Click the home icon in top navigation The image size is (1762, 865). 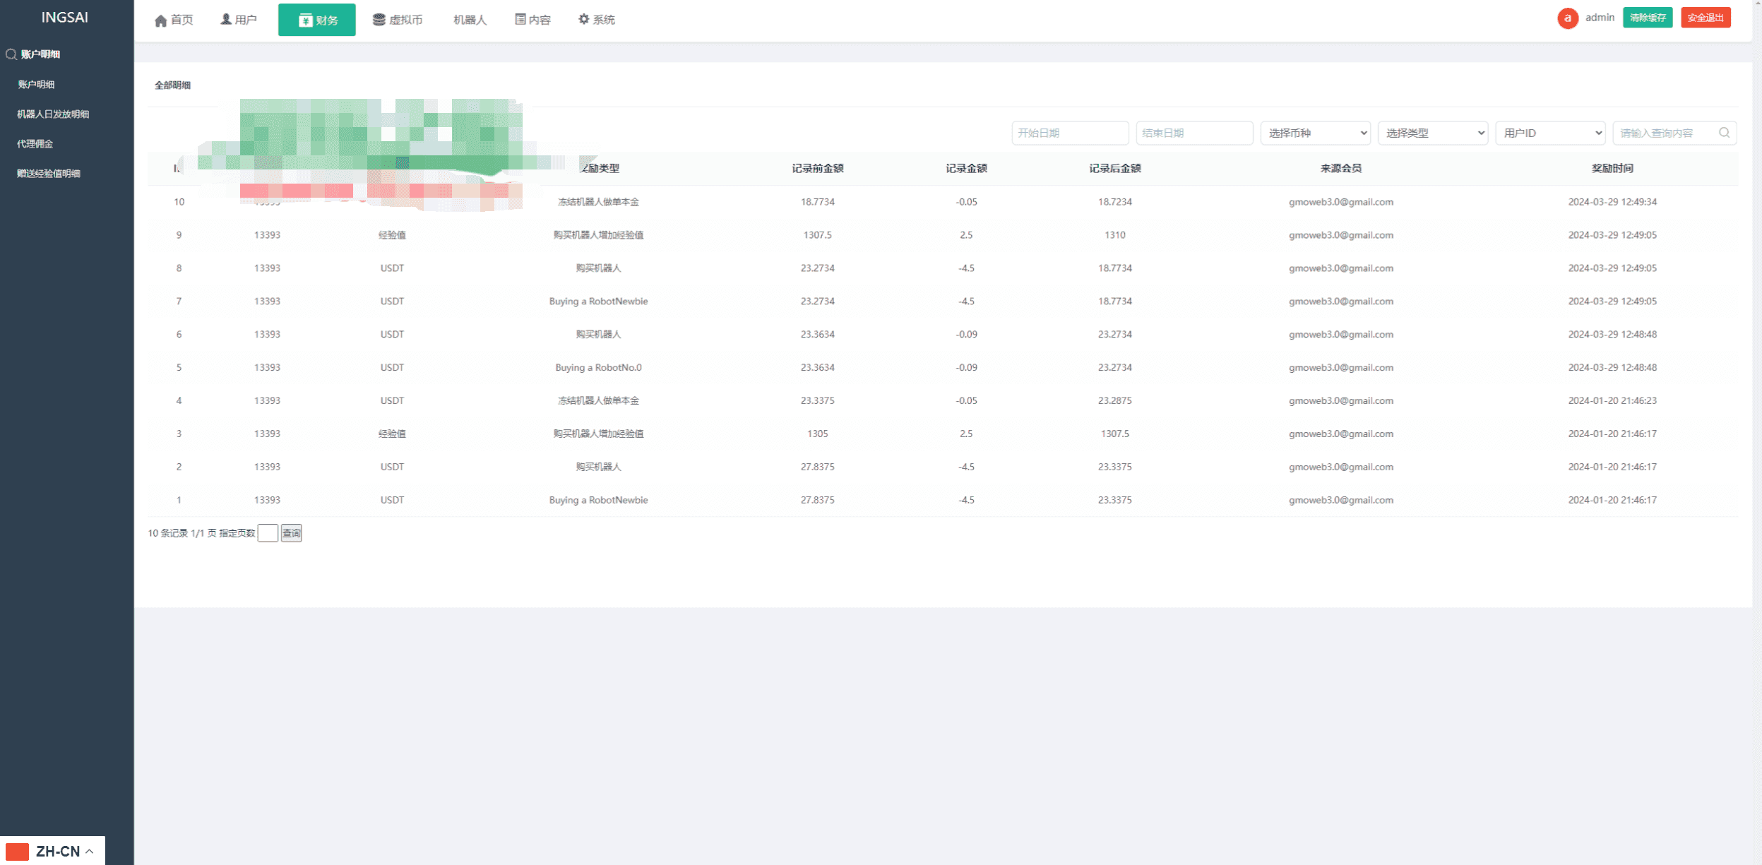[x=161, y=20]
